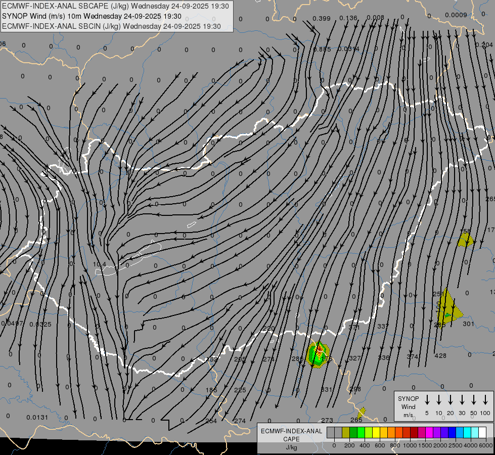
Task: Click the 5 m/s wind arrow in legend
Action: [427, 400]
